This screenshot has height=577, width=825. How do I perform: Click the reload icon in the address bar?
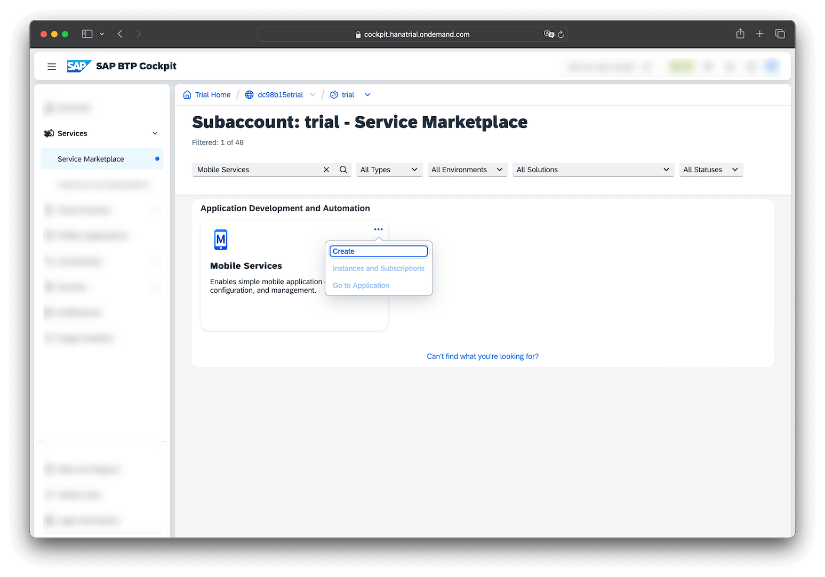560,34
